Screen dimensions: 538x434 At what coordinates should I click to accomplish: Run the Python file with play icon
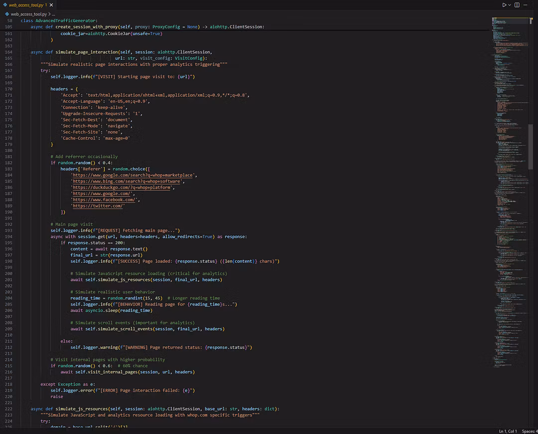pyautogui.click(x=504, y=5)
